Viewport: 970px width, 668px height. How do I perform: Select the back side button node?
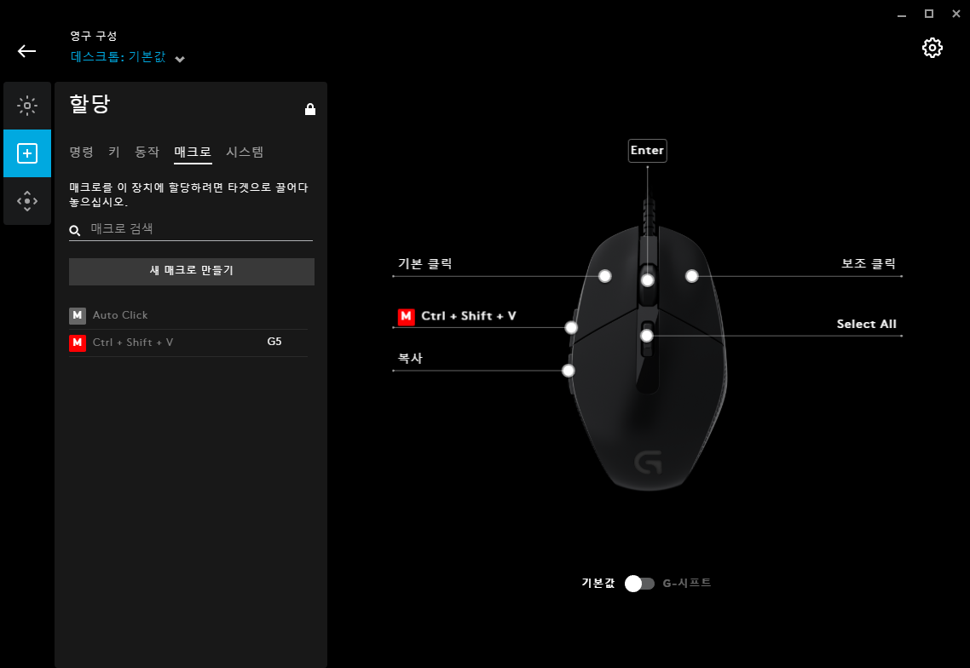tap(569, 371)
